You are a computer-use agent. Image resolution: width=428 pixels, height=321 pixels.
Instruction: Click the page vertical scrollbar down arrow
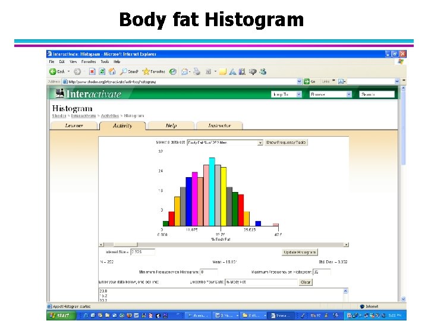point(403,299)
